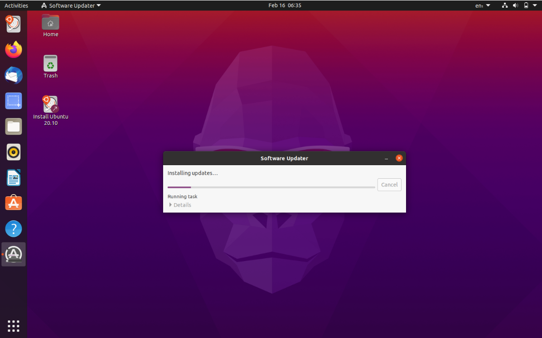Click the volume speaker icon in top bar
Screen dimensions: 542x338
pos(515,5)
